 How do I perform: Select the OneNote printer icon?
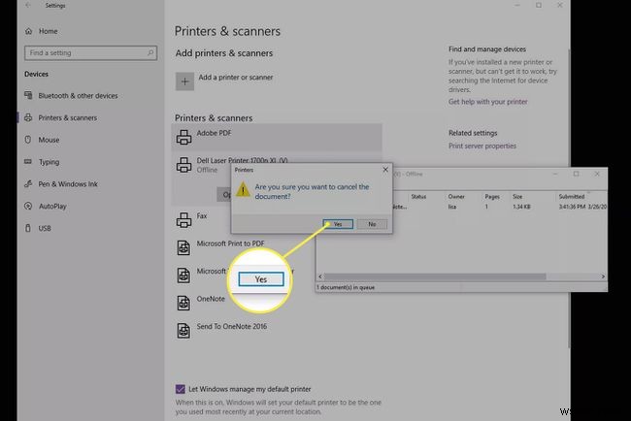point(183,303)
